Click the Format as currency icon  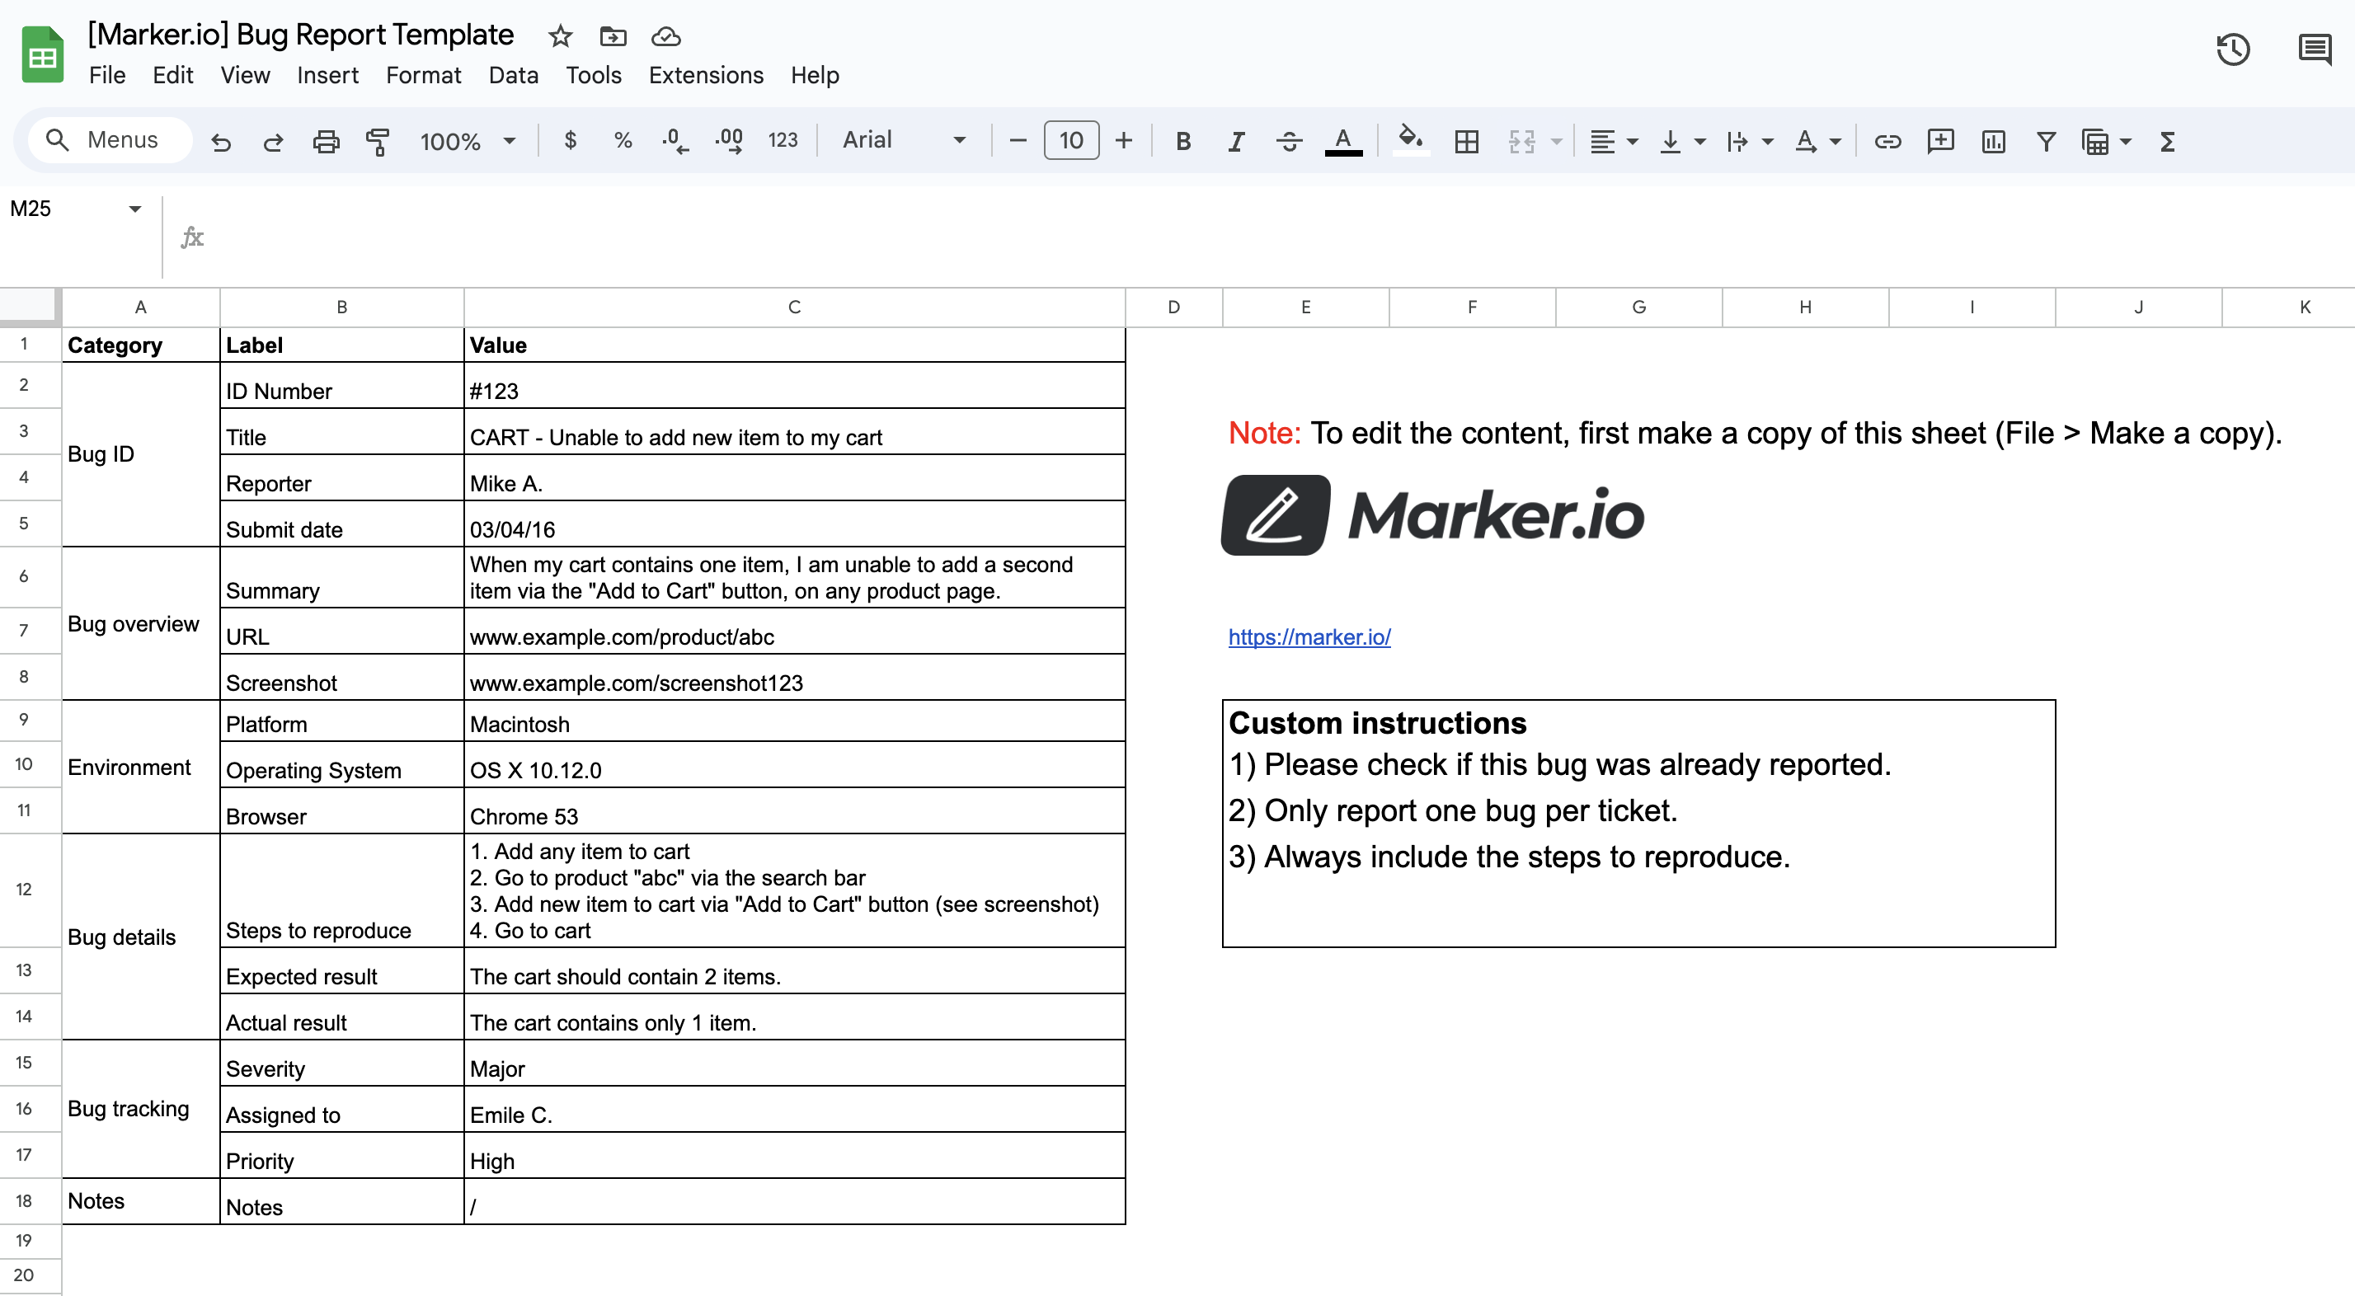pos(571,140)
